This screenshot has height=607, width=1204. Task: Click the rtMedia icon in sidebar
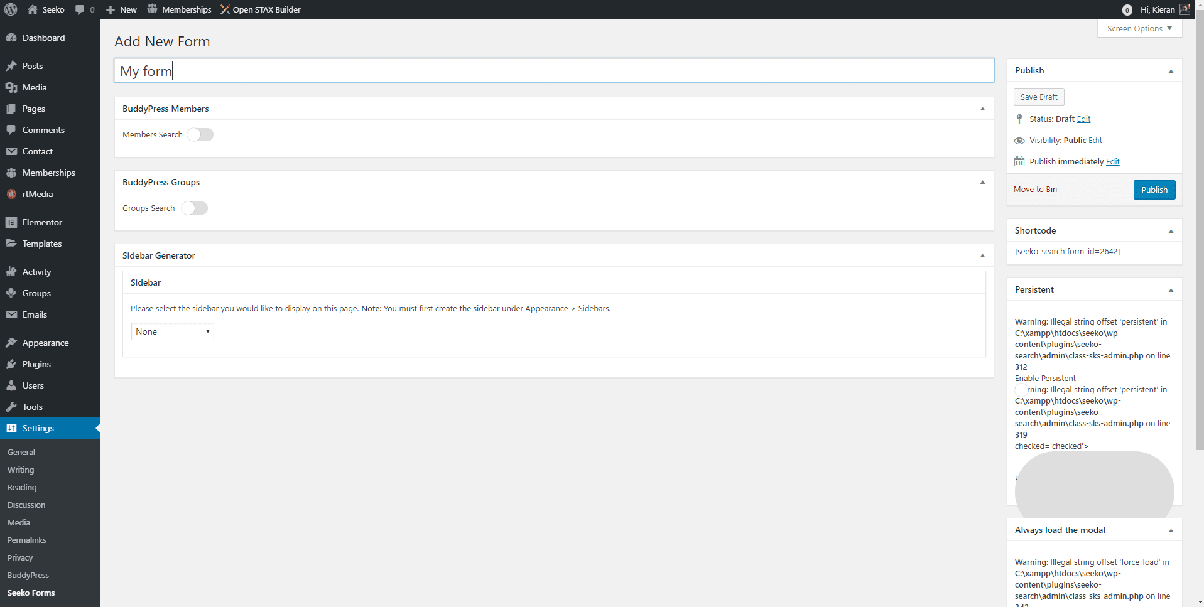pyautogui.click(x=11, y=194)
